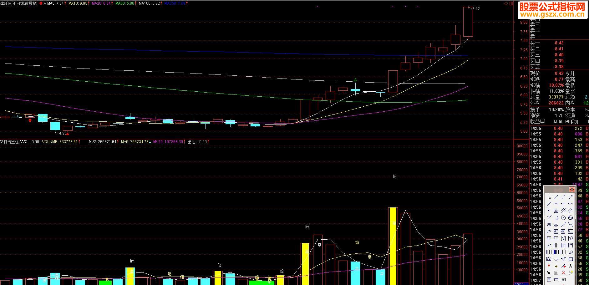Click the 现价 8.42 value

(559, 73)
